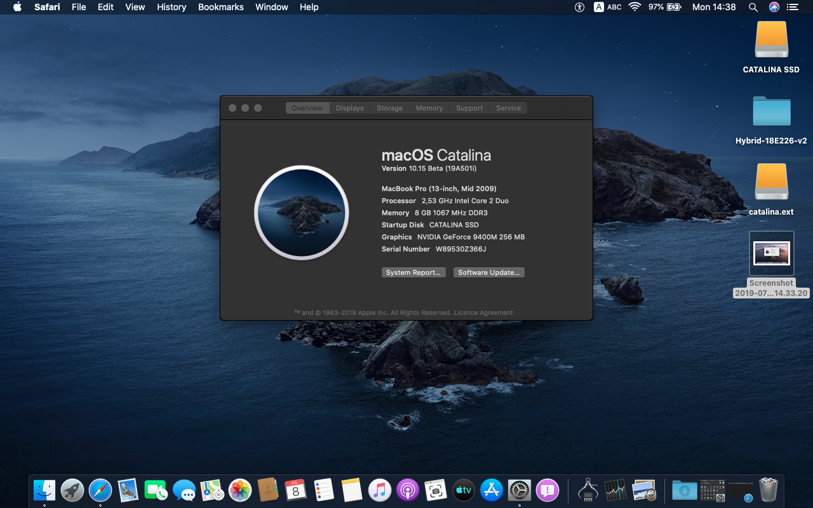Launch Apple TV from the dock
Image resolution: width=813 pixels, height=508 pixels.
[x=464, y=490]
